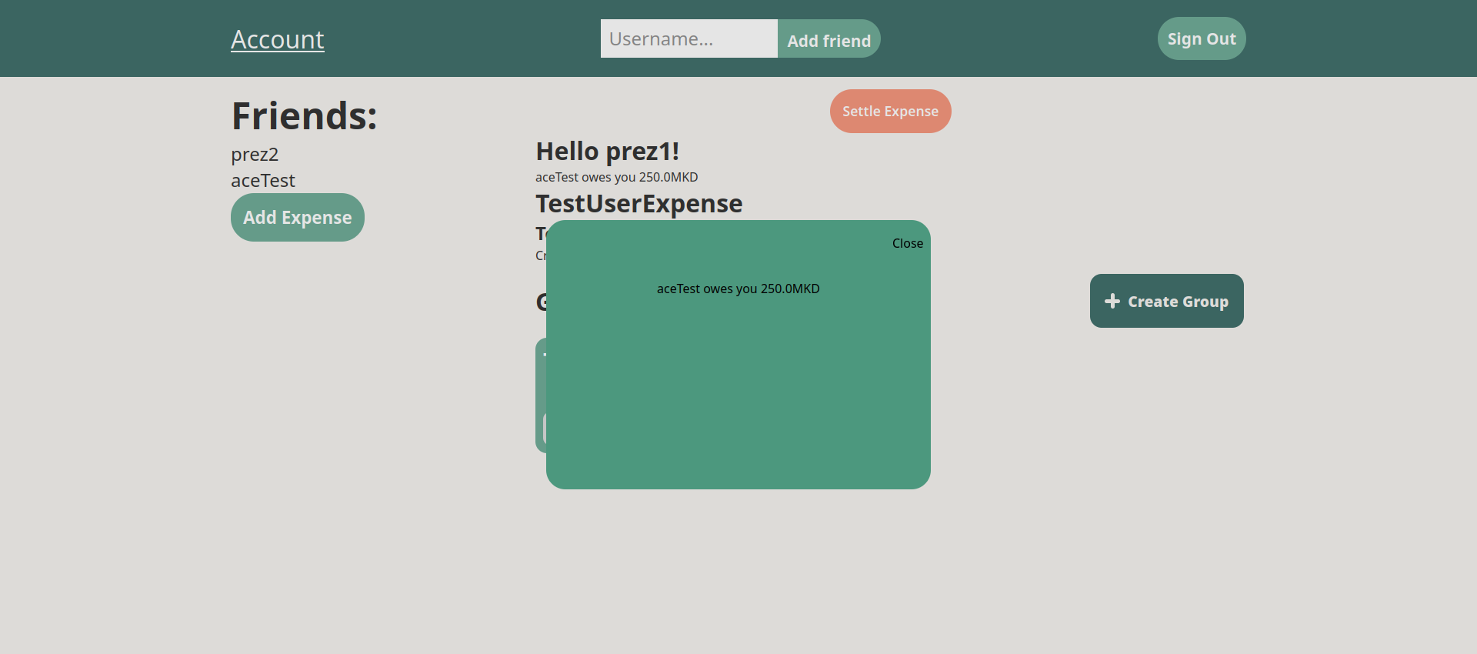Focus the Username text field
The height and width of the screenshot is (654, 1477).
pyautogui.click(x=688, y=38)
